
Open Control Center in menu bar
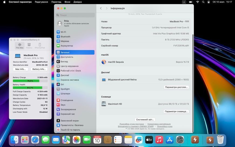click(x=209, y=2)
